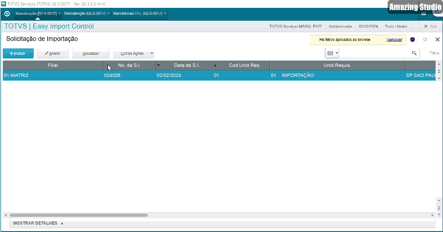Click the TOTVS Serviços window title icon
This screenshot has width=443, height=232.
click(3, 4)
